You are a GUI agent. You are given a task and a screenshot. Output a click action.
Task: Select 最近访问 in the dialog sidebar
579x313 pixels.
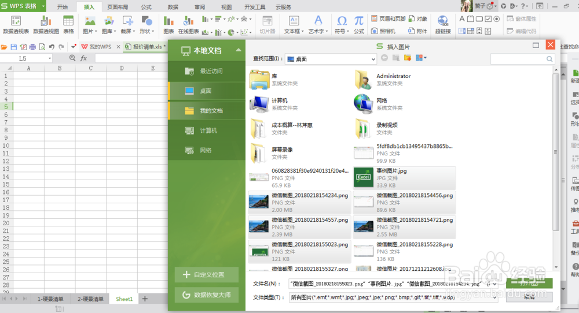pos(207,71)
